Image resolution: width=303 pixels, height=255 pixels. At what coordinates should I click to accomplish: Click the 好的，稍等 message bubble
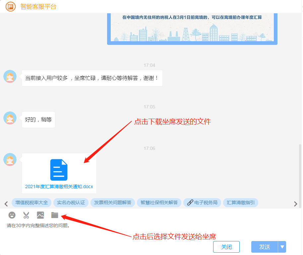tap(38, 120)
